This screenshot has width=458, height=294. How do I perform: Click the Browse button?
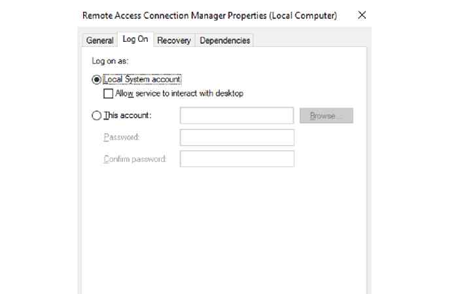tap(326, 116)
